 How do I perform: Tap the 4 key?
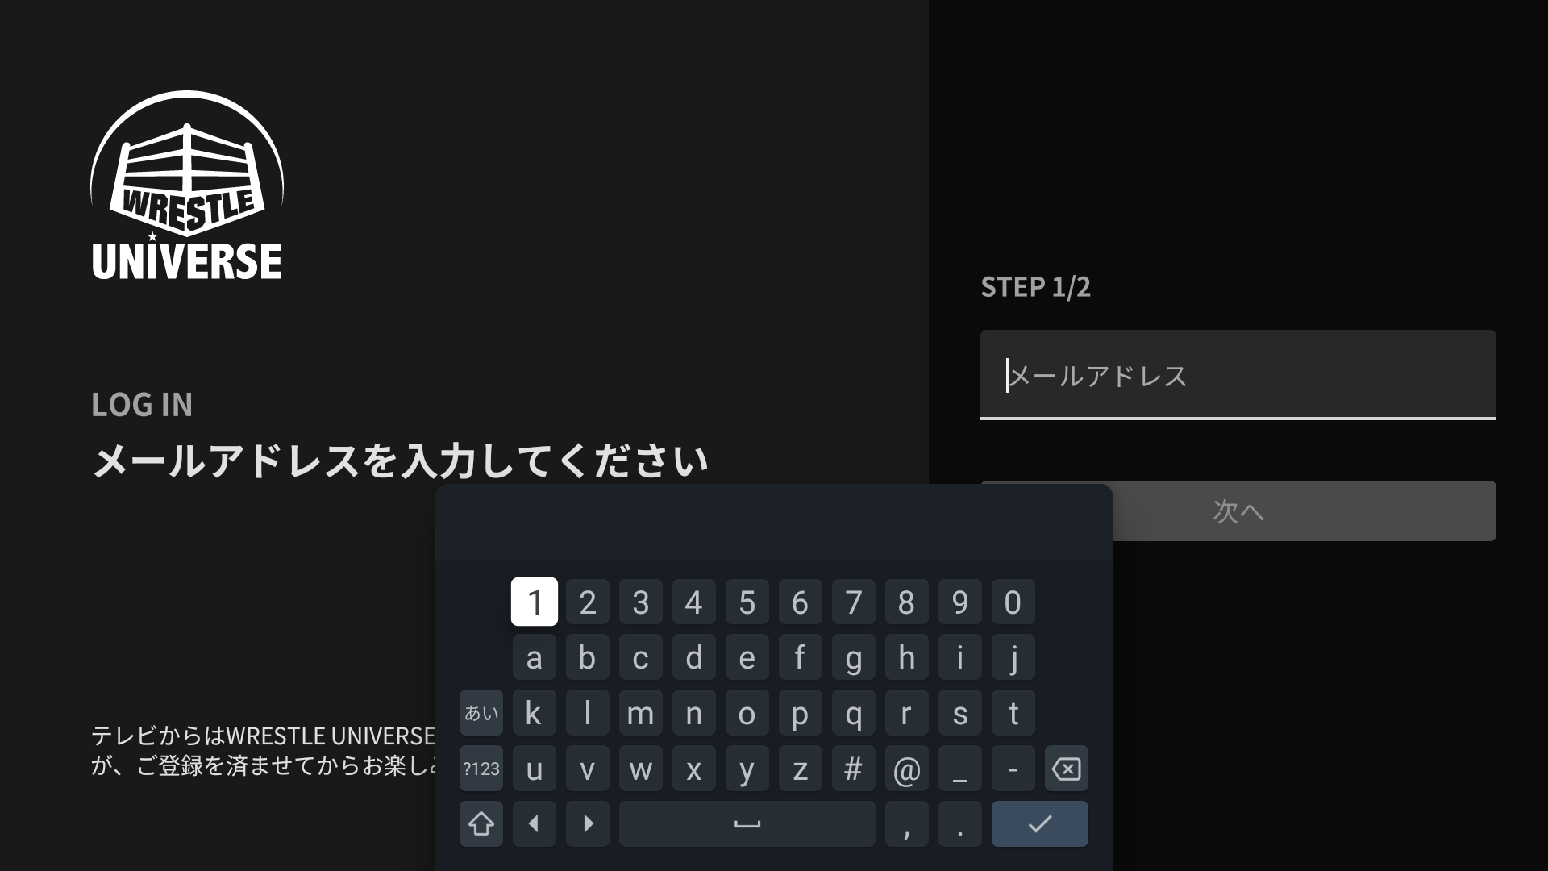tap(693, 602)
